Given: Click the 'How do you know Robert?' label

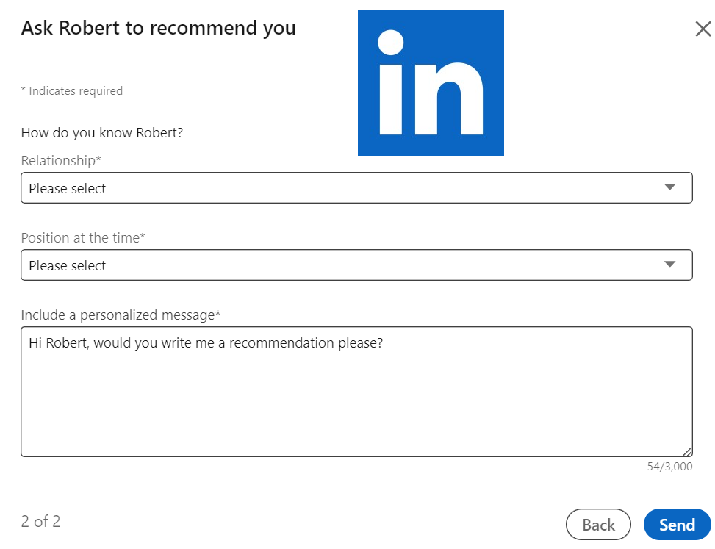Looking at the screenshot, I should coord(102,132).
